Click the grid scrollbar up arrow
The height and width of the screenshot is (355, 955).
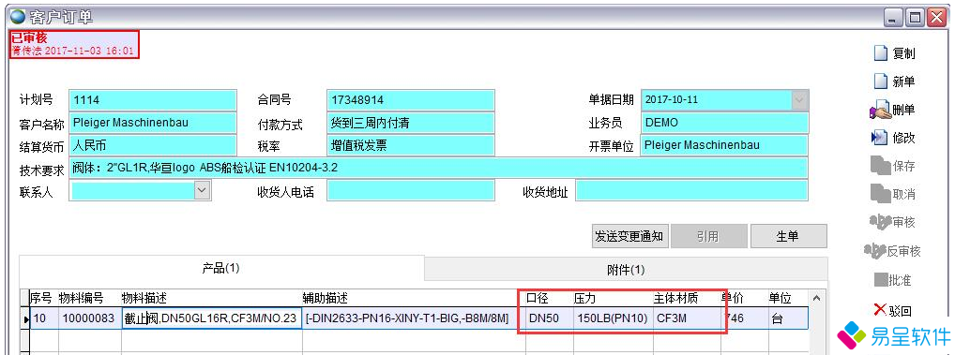coord(818,299)
